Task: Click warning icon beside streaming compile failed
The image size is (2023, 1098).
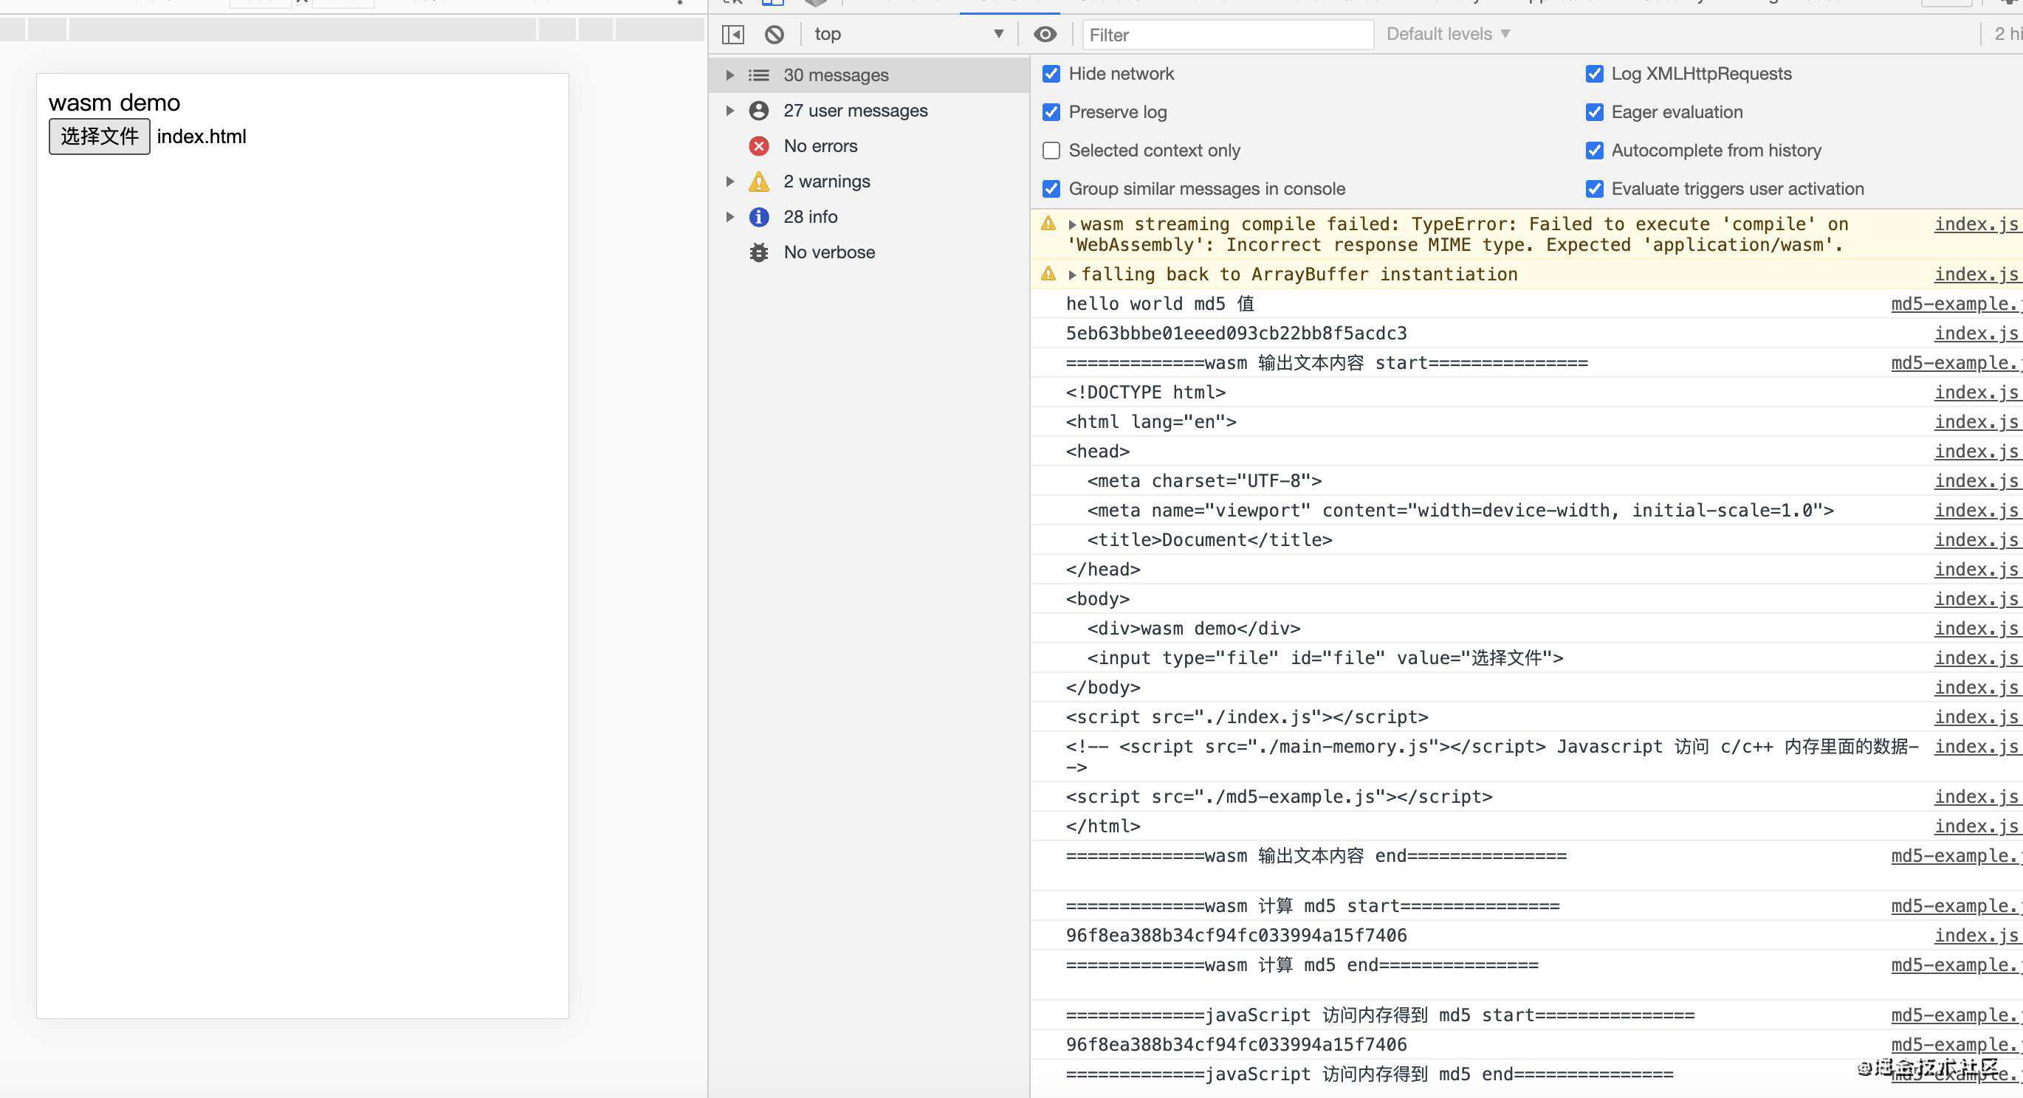Action: 1048,224
